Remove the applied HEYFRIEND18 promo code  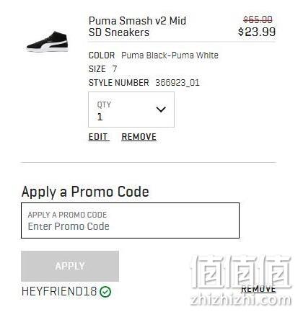[x=258, y=289]
